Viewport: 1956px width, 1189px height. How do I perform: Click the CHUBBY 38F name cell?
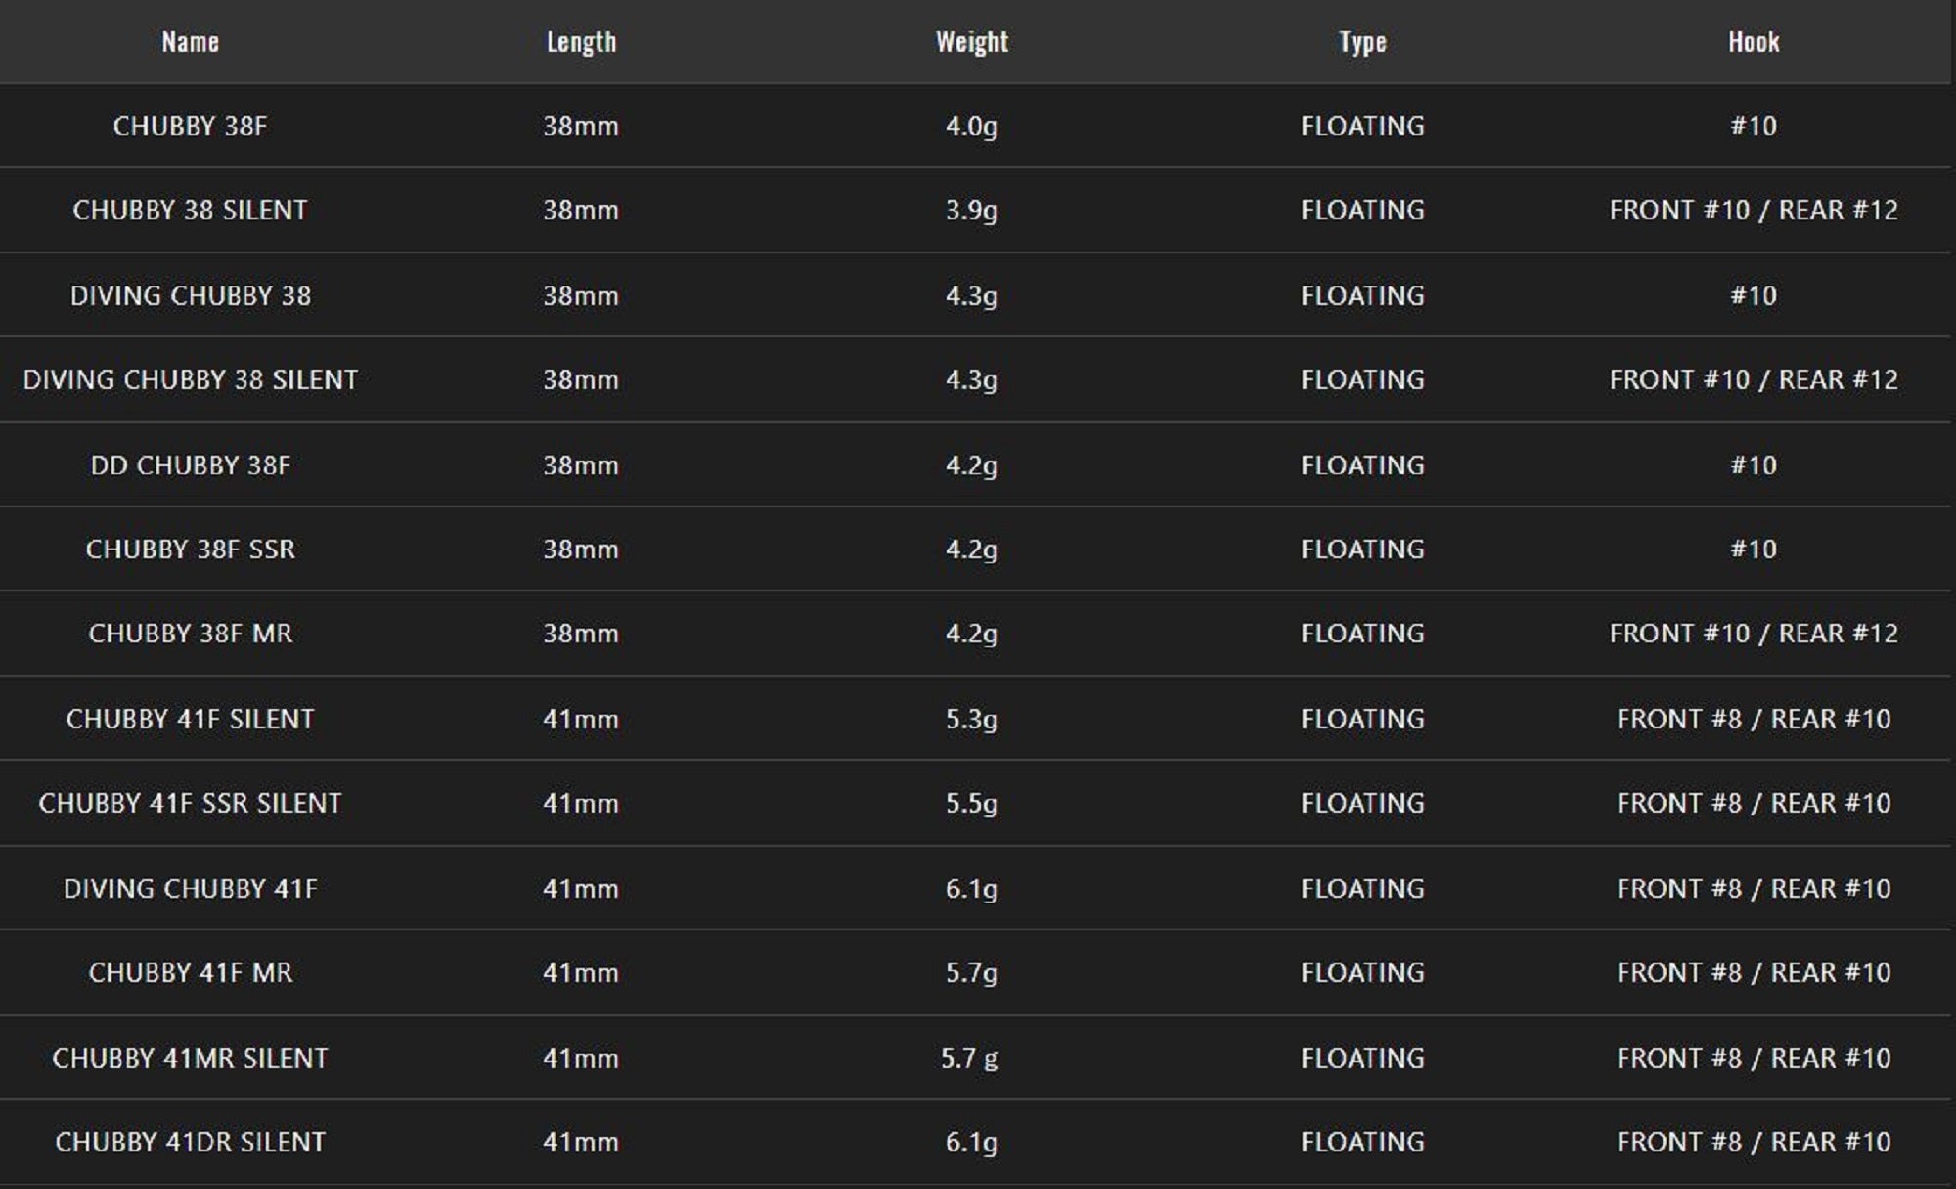[190, 126]
